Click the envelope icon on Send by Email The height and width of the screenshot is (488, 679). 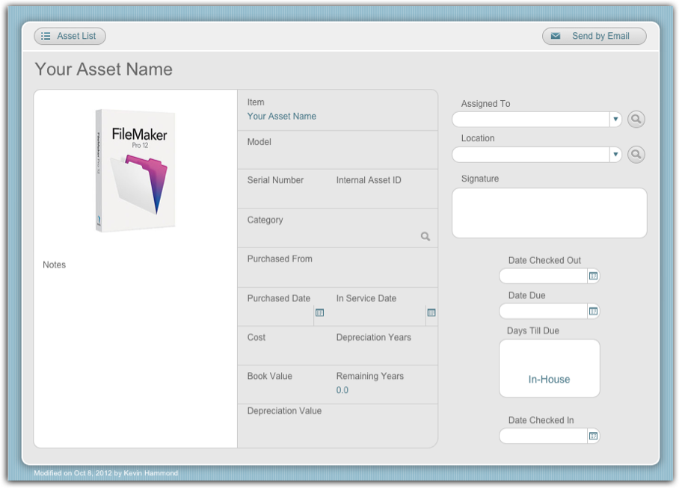[554, 35]
